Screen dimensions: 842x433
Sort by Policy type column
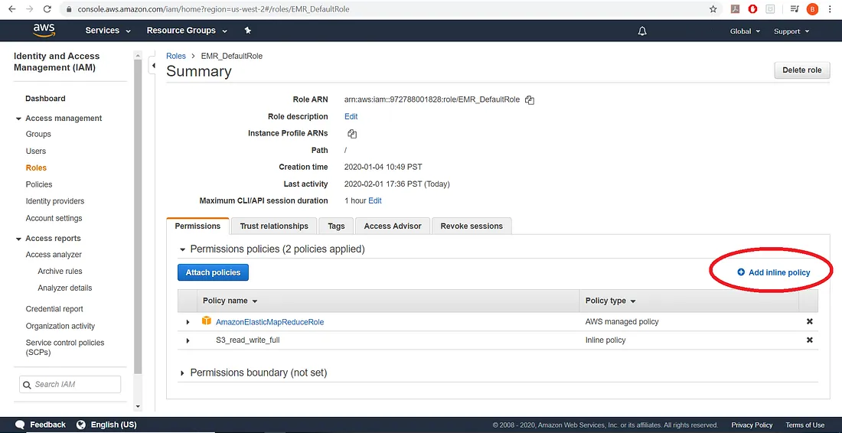(x=610, y=301)
